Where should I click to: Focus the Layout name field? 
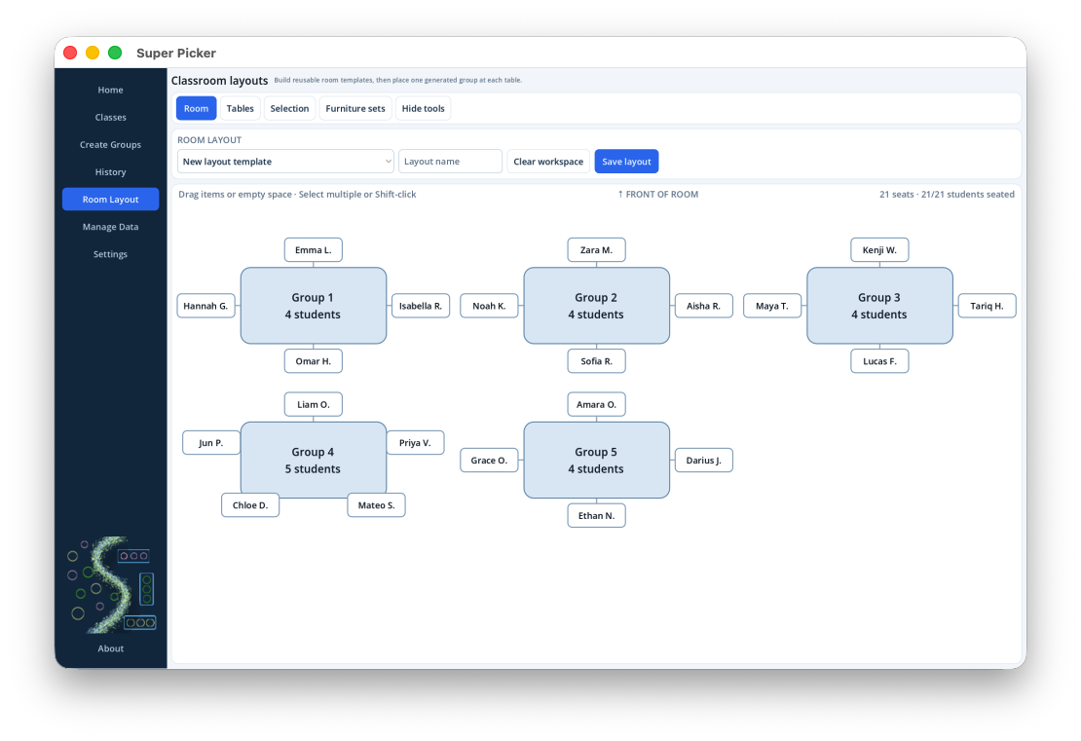(450, 162)
